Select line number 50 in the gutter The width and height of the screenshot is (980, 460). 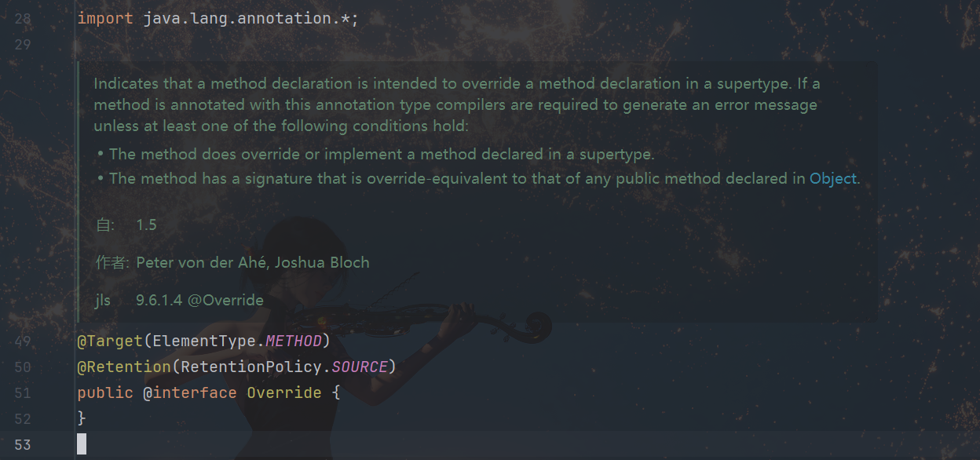22,367
